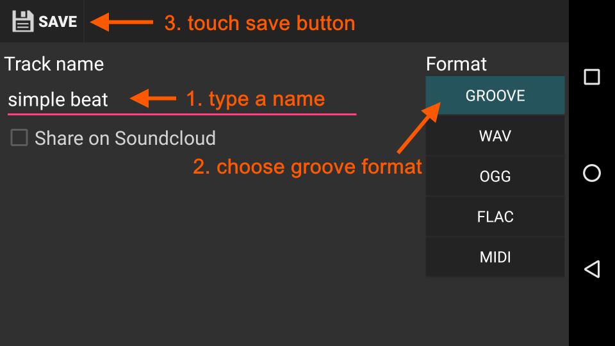Click the "Format" heading above the list

(x=456, y=64)
